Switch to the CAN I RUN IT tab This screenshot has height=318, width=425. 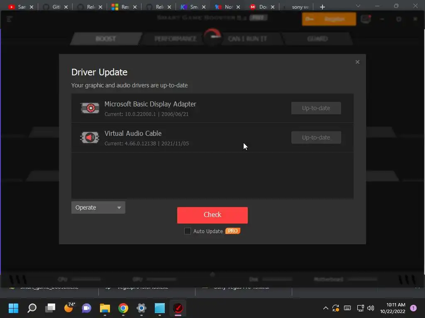[247, 39]
